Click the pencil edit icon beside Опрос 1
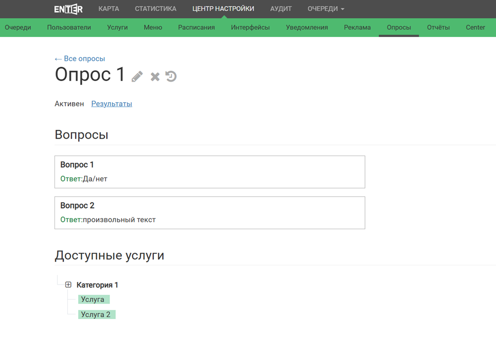This screenshot has height=340, width=496. click(137, 76)
